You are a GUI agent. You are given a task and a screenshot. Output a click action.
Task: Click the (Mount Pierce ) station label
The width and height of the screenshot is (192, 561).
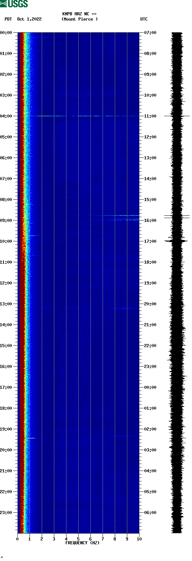click(x=80, y=19)
